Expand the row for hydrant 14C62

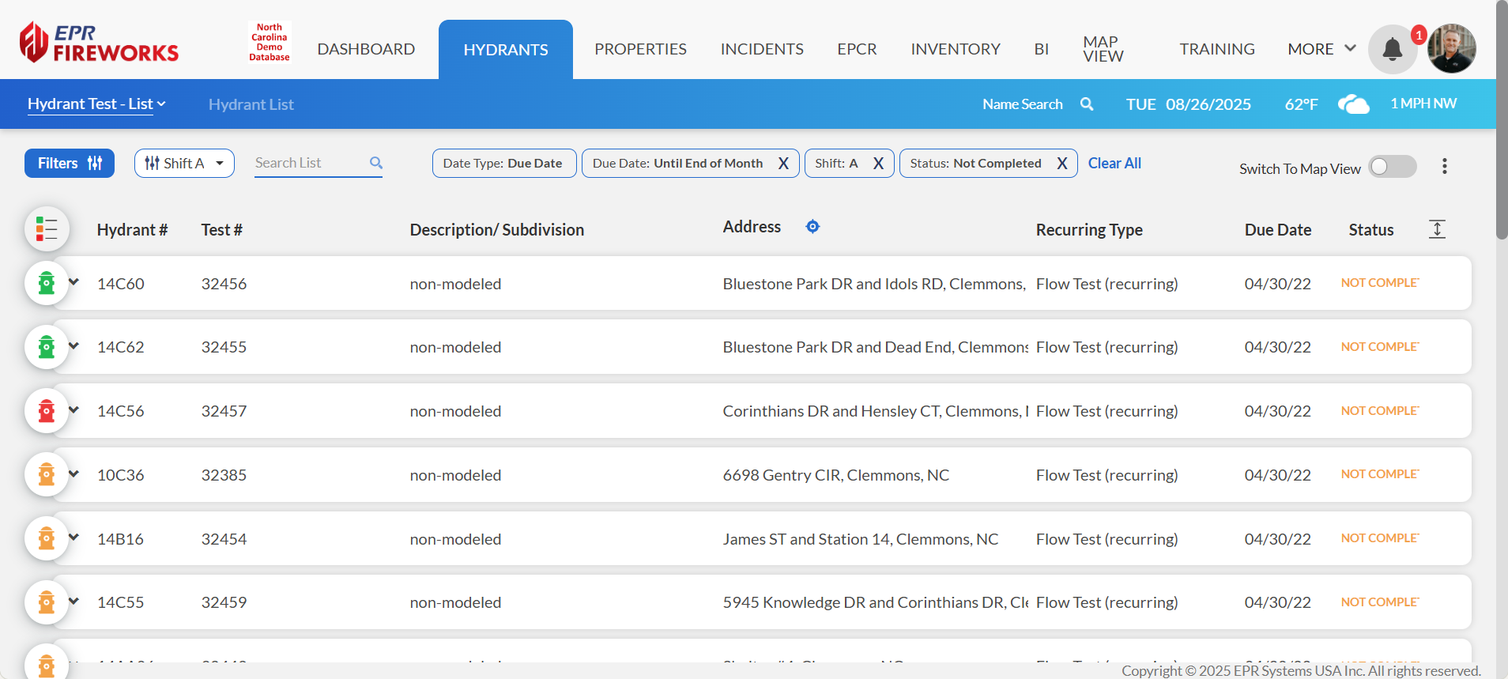click(x=74, y=346)
